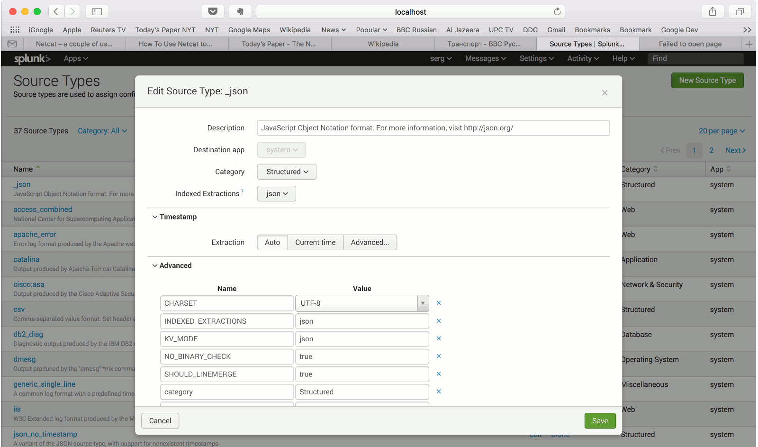The width and height of the screenshot is (758, 447).
Task: Open the favorites grid icon
Action: click(x=15, y=29)
